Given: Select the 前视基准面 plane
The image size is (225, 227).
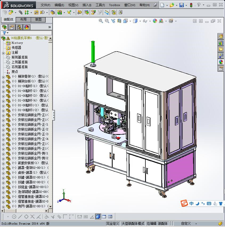Looking at the screenshot, I should [x=20, y=57].
